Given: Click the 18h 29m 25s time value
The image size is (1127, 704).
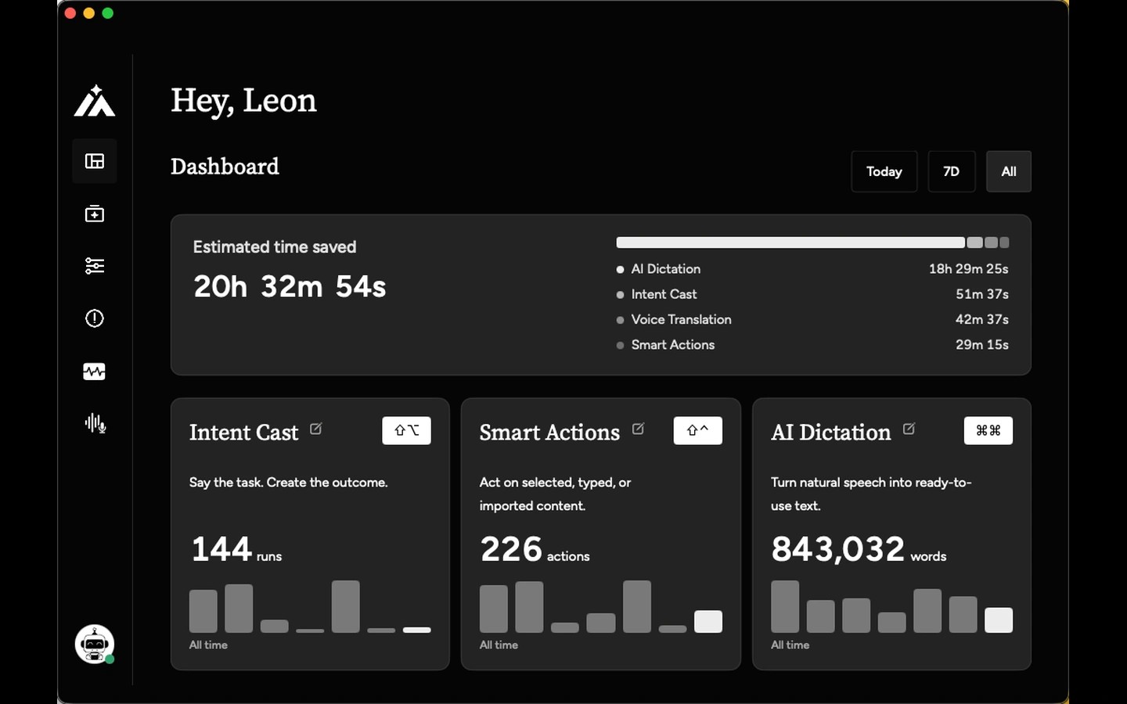Looking at the screenshot, I should click(969, 269).
